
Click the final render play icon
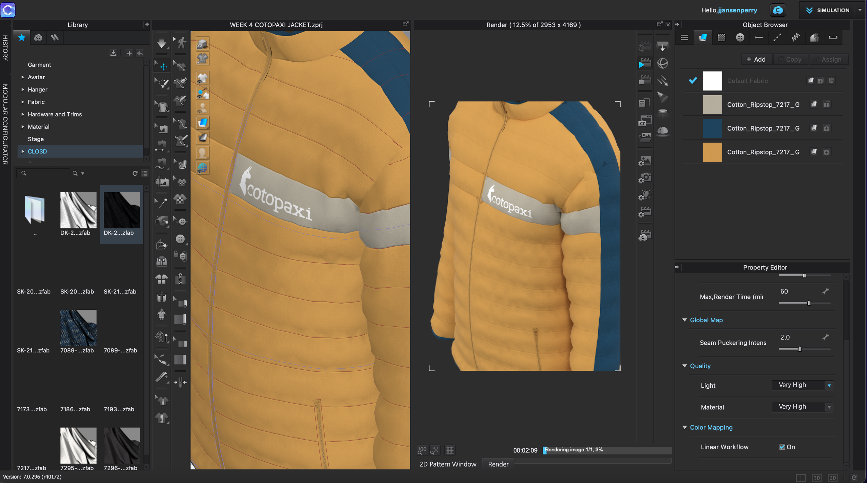(x=644, y=63)
